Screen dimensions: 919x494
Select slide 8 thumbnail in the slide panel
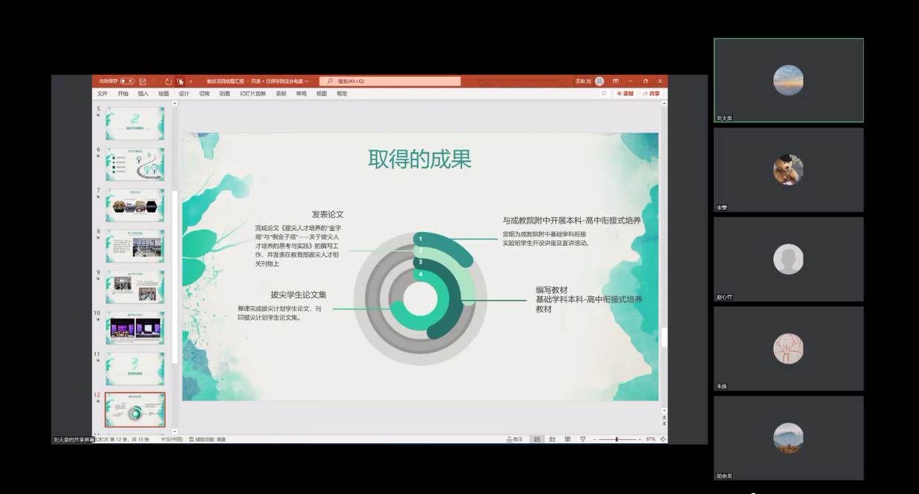point(135,246)
